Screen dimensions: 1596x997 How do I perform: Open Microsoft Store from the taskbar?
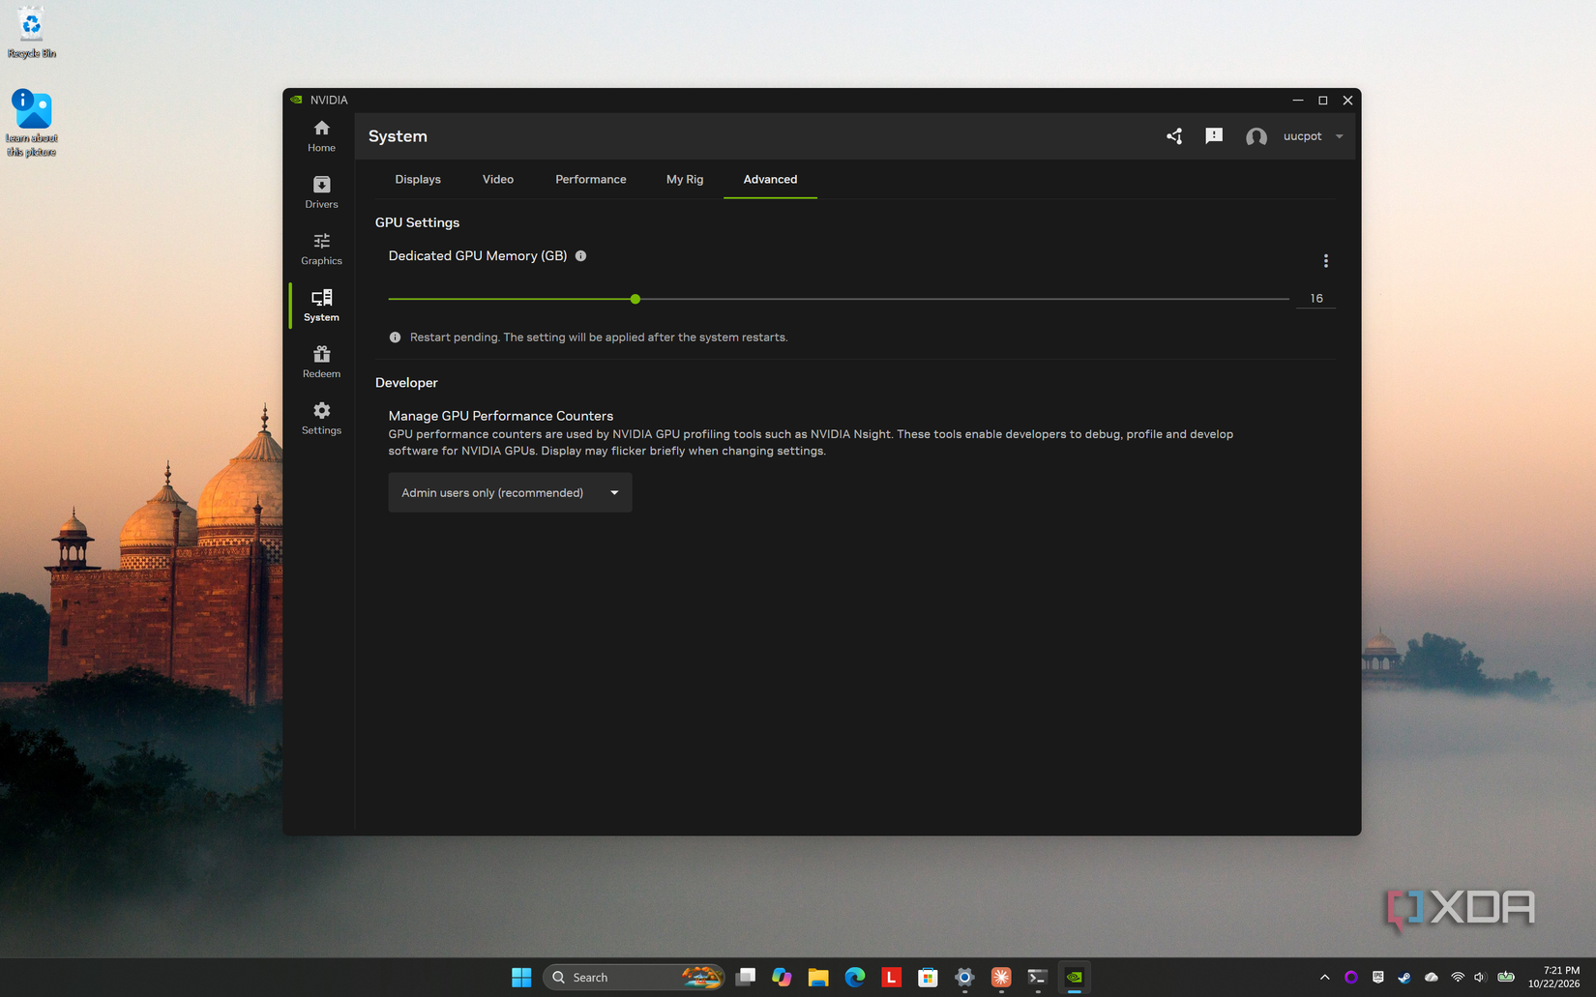[928, 977]
